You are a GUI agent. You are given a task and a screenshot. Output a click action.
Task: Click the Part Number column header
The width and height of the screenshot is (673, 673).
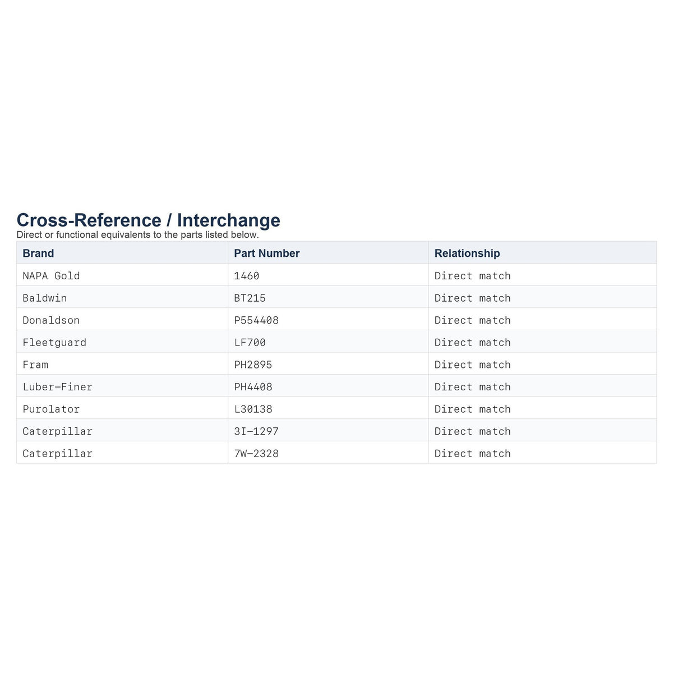pos(266,253)
